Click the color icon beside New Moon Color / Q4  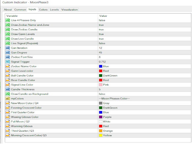pyautogui.click(x=7, y=103)
